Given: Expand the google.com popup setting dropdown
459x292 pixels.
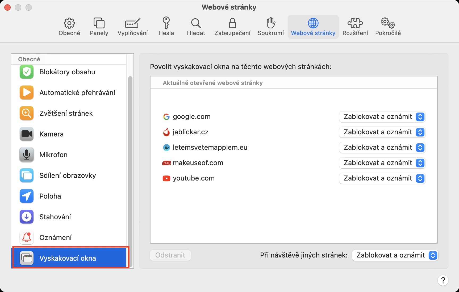Looking at the screenshot, I should [x=382, y=117].
